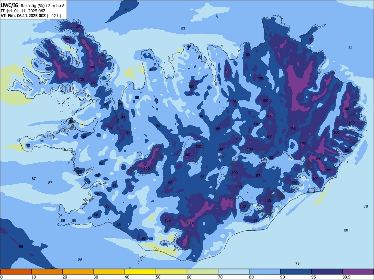Click the legend scale label '60'
This screenshot has height=280, width=374.
[189, 277]
